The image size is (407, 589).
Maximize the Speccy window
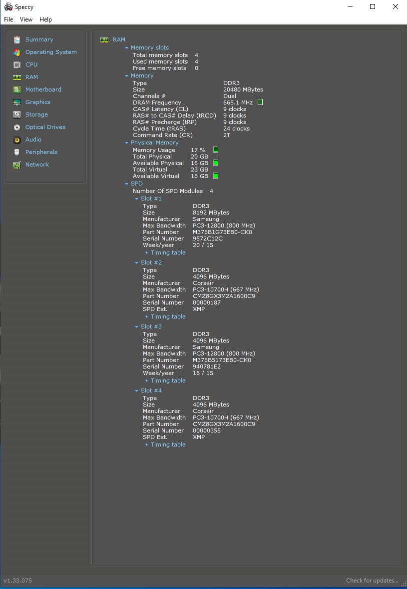pos(373,7)
